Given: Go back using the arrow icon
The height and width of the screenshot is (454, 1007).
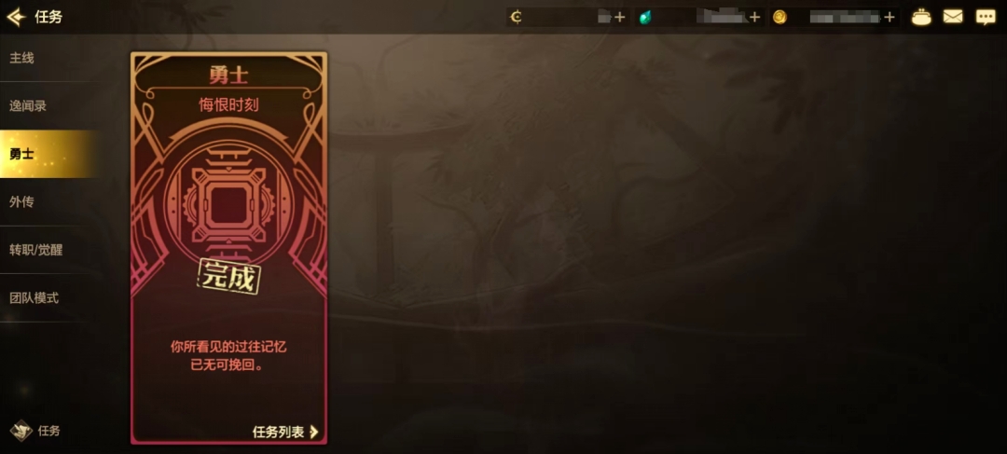Looking at the screenshot, I should pyautogui.click(x=16, y=17).
